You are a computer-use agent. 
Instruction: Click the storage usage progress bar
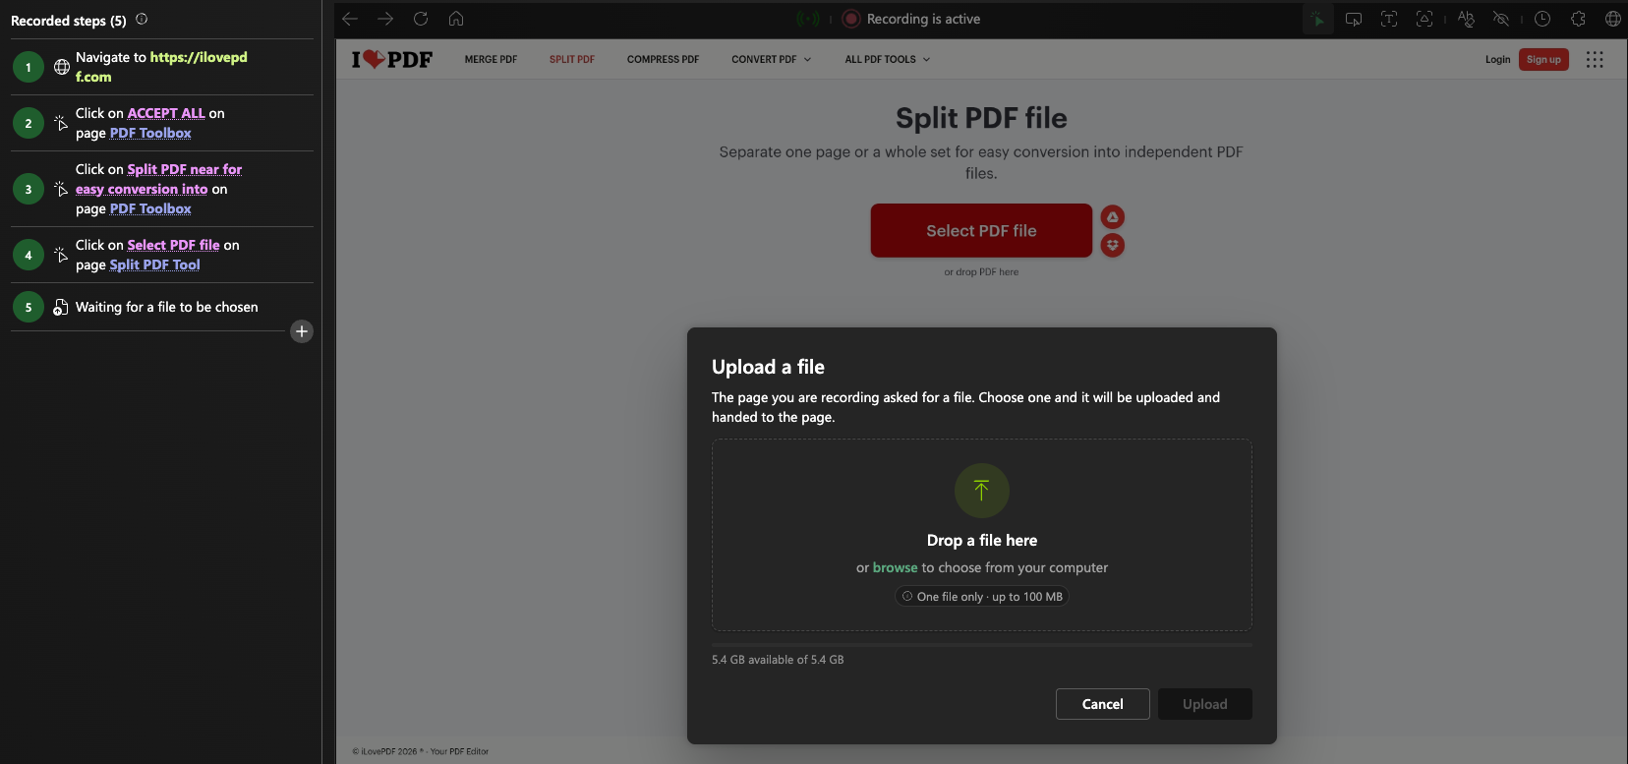coord(982,645)
